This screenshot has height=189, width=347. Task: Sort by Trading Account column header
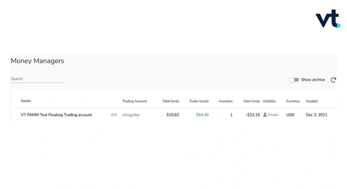pyautogui.click(x=134, y=101)
